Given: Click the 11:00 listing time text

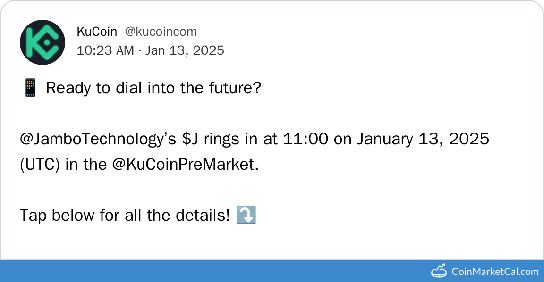Looking at the screenshot, I should (306, 139).
